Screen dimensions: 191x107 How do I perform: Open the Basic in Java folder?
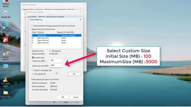pyautogui.click(x=6, y=94)
